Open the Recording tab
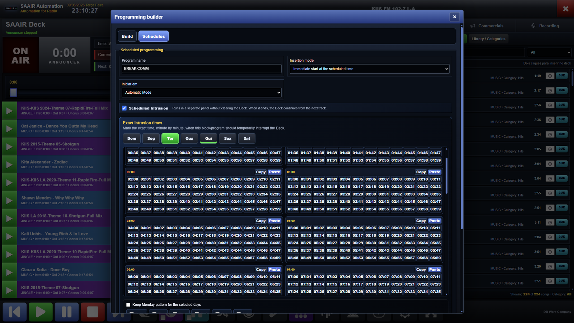Screen dimensions: 574x323 tap(545, 26)
